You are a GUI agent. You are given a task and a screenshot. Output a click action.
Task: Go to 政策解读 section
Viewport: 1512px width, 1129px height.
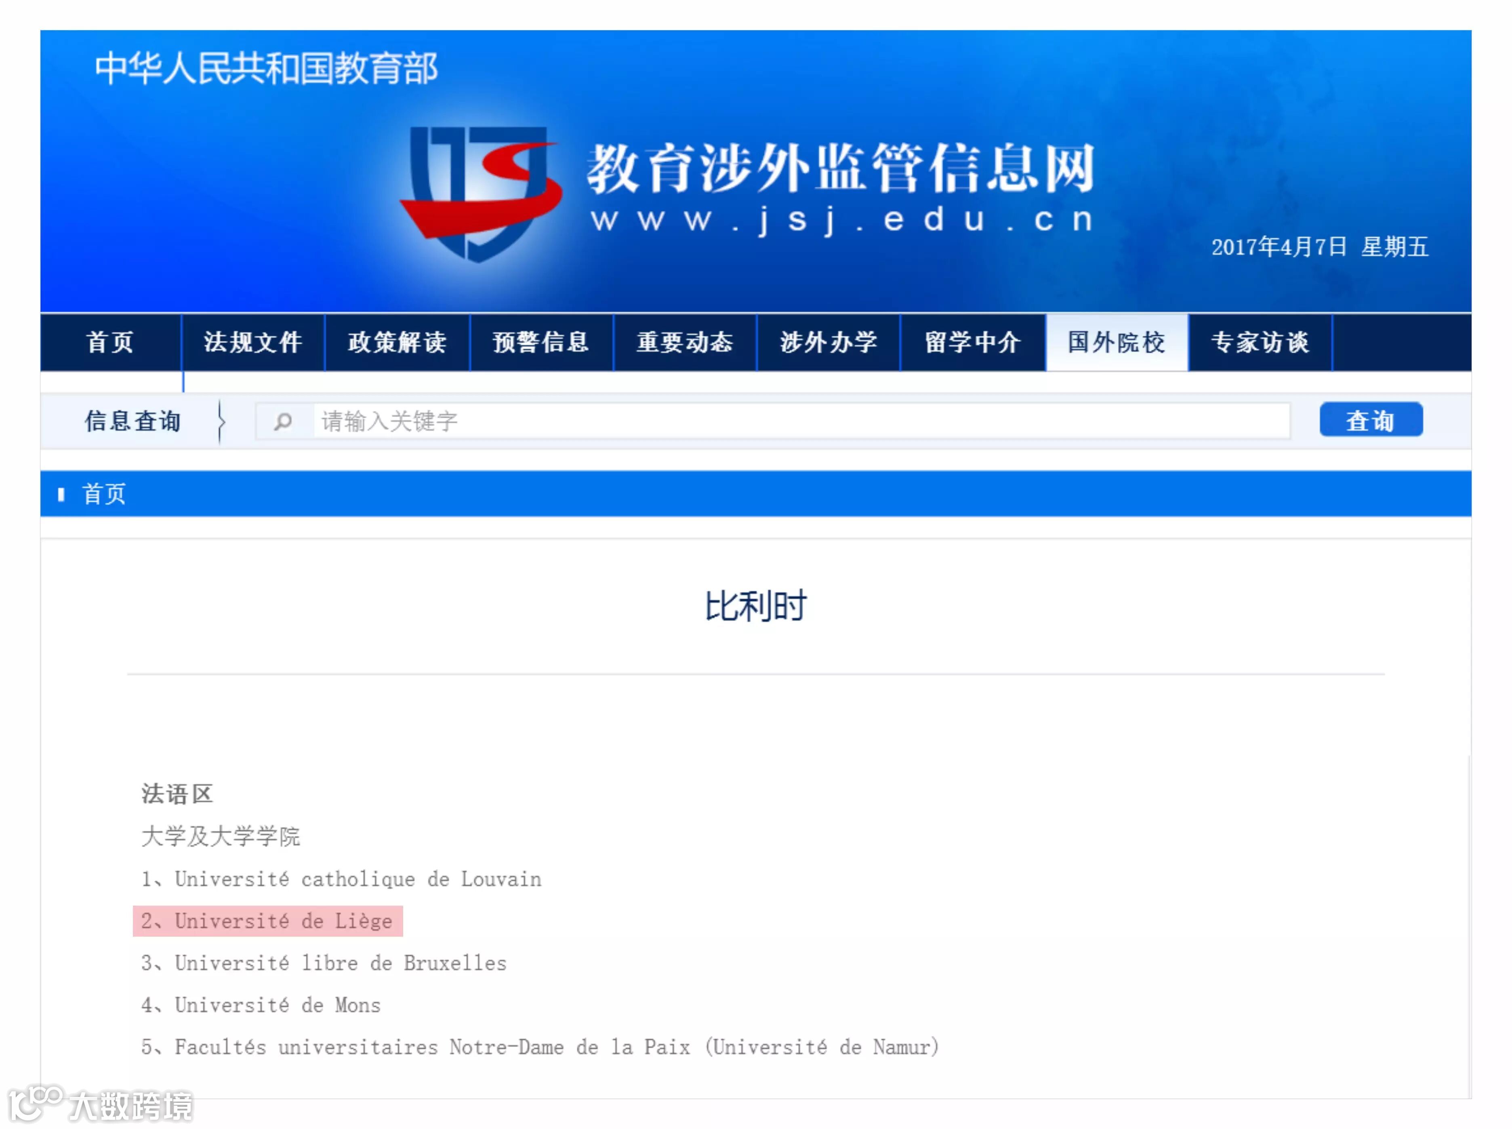pos(397,342)
